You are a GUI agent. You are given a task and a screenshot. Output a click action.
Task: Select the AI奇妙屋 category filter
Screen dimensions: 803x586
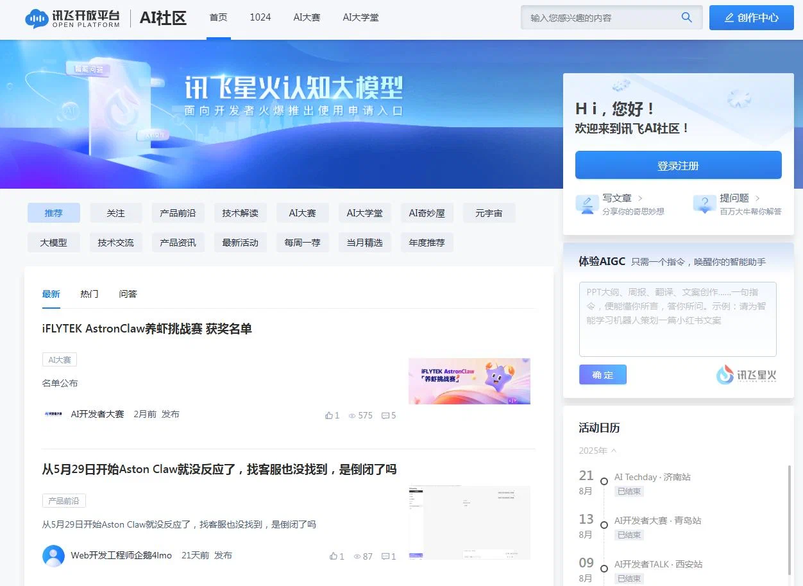[427, 213]
